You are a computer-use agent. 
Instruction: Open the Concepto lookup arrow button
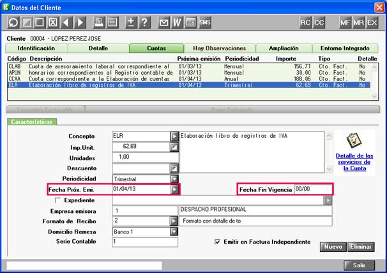pyautogui.click(x=174, y=136)
